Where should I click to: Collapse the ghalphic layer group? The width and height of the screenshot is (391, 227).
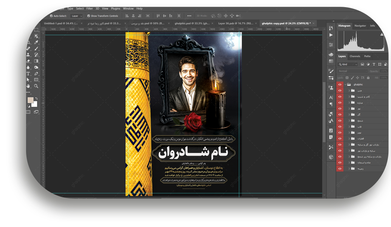tap(344, 84)
